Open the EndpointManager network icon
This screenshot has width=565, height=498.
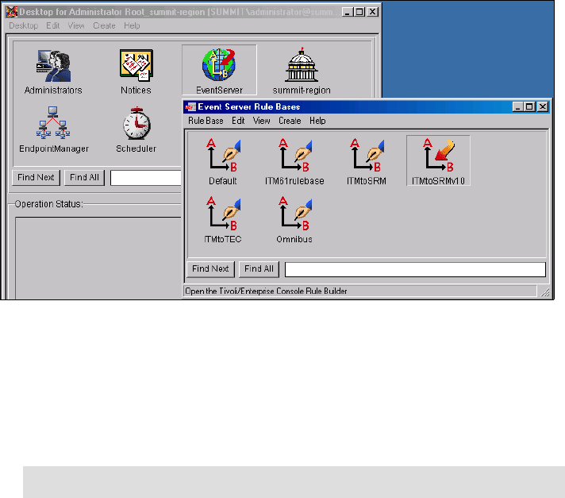click(x=53, y=122)
